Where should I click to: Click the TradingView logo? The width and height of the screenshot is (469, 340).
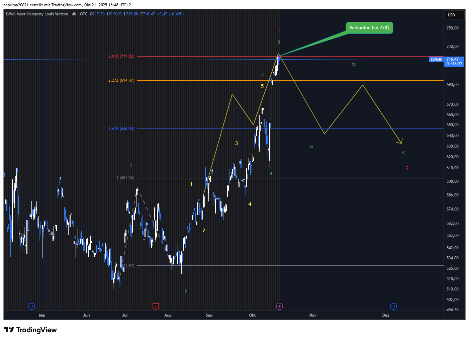pos(30,330)
